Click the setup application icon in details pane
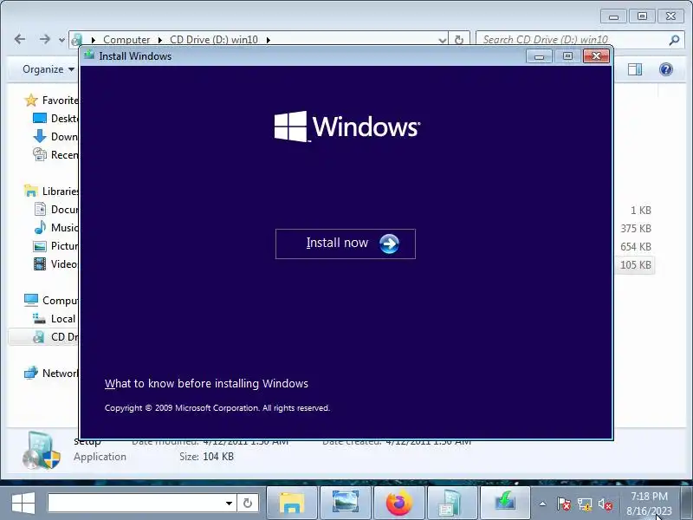The height and width of the screenshot is (520, 693). coord(41,451)
